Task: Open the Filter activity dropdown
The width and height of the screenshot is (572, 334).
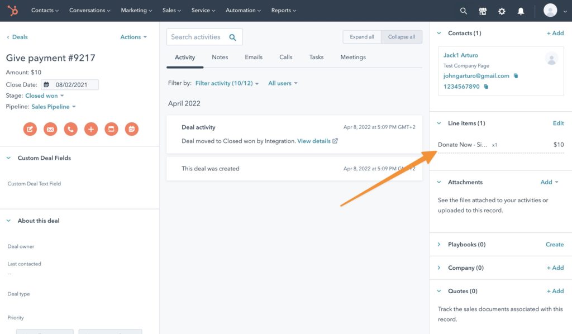Action: coord(227,83)
